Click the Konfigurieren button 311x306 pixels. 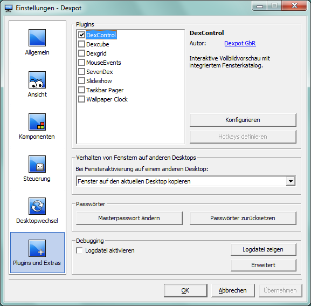click(243, 120)
